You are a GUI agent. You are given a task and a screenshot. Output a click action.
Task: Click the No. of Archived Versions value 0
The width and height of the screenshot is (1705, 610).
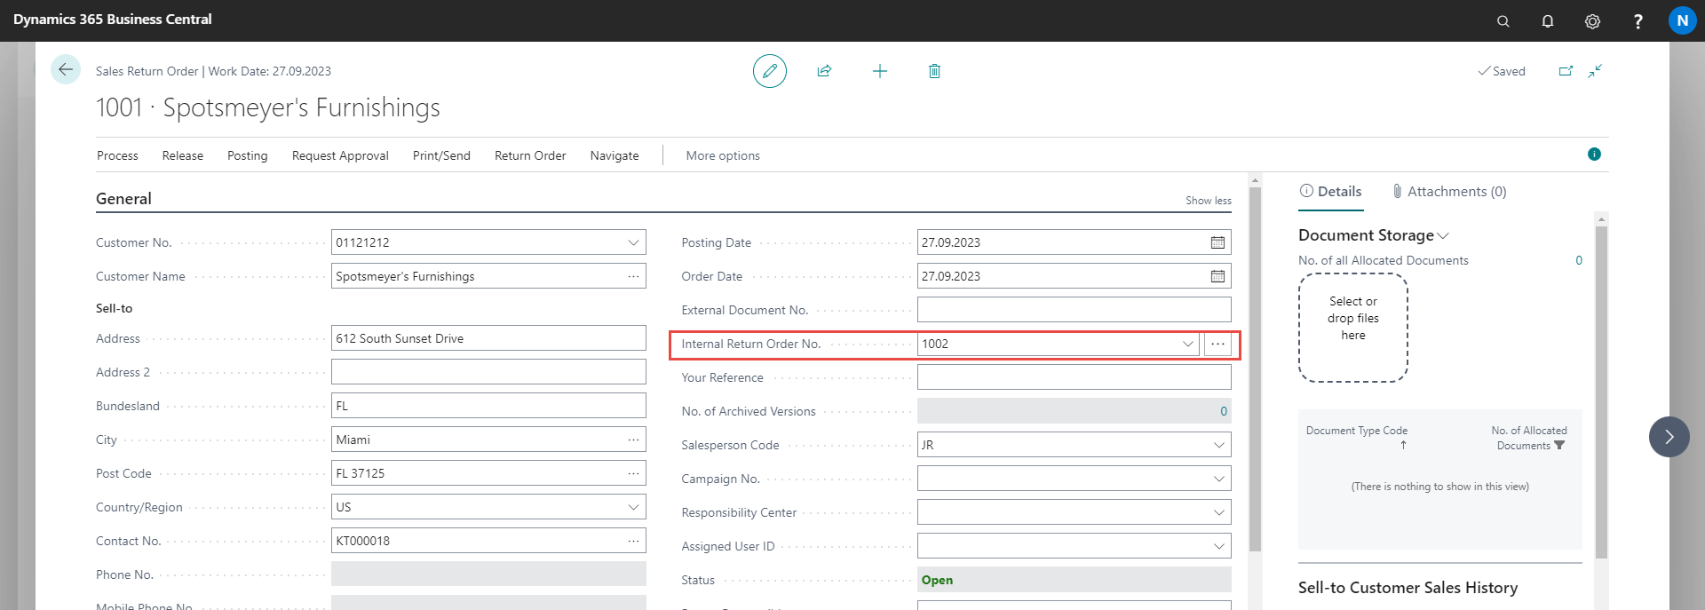[x=1224, y=411]
